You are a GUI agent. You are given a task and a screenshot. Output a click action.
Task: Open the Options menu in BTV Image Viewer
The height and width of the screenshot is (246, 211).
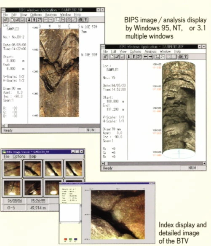point(19,157)
